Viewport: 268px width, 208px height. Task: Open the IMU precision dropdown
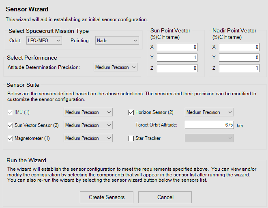pyautogui.click(x=88, y=112)
